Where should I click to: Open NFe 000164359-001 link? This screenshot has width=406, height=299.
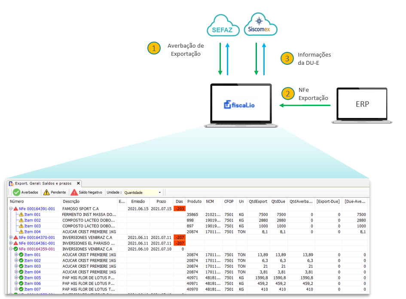coord(37,249)
